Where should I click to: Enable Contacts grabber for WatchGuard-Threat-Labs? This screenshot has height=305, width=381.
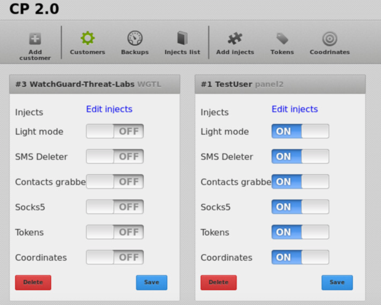click(x=115, y=182)
